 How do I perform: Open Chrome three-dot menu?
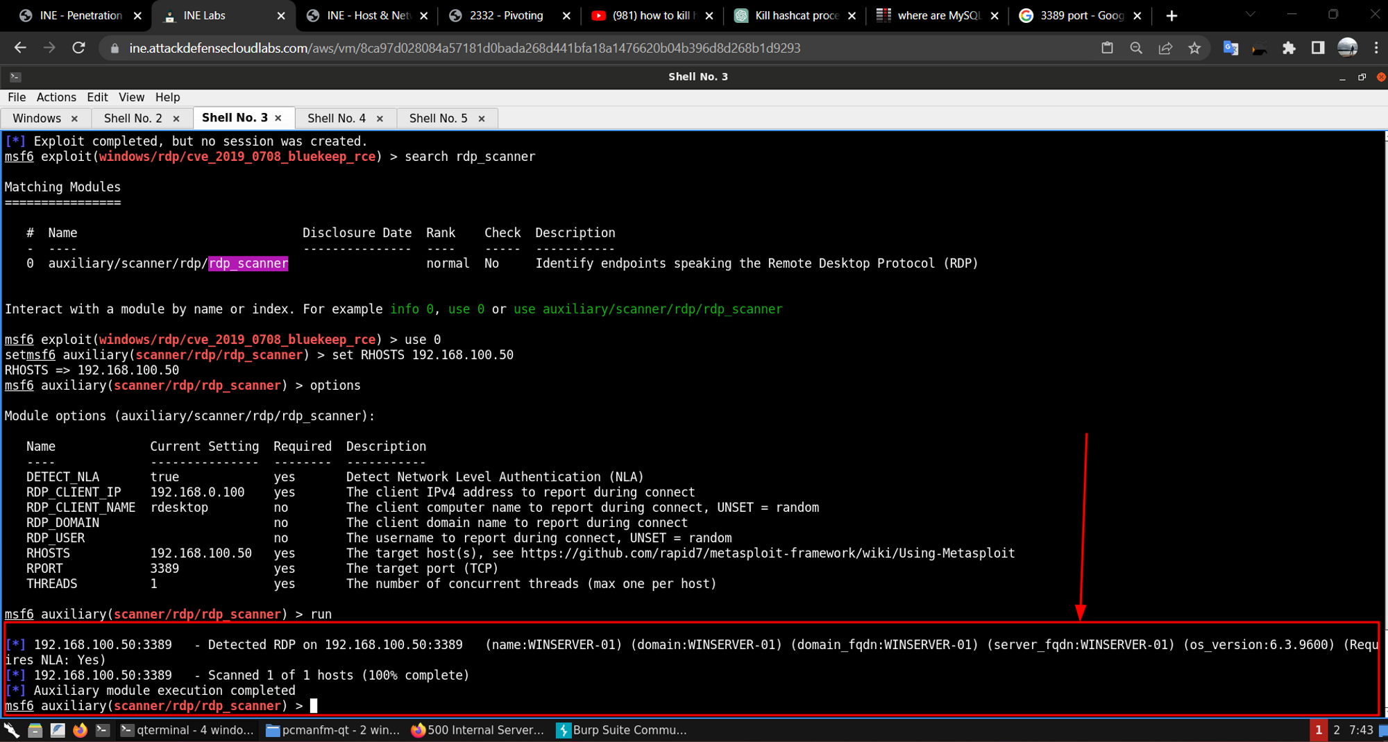(1376, 48)
